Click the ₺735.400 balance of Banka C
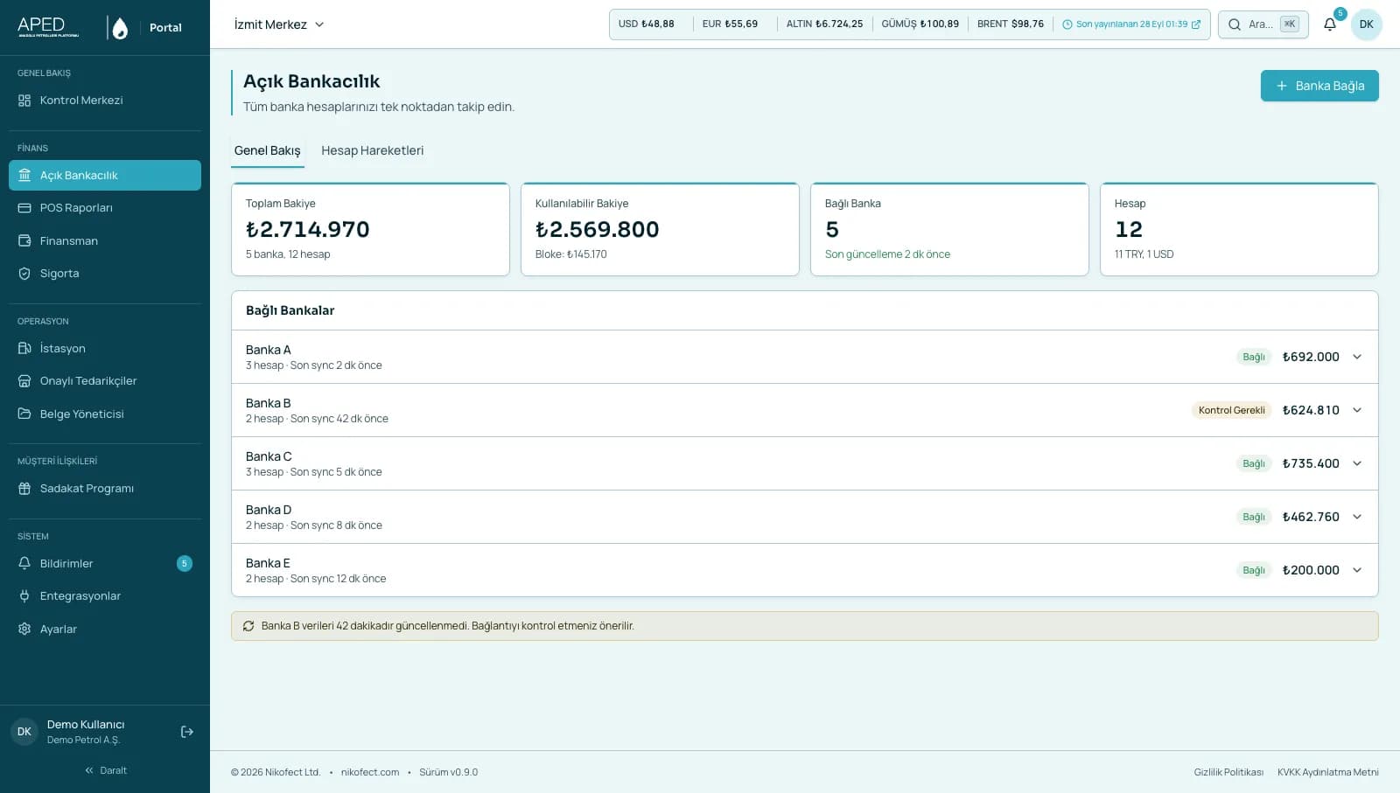The height and width of the screenshot is (793, 1400). pyautogui.click(x=1311, y=463)
